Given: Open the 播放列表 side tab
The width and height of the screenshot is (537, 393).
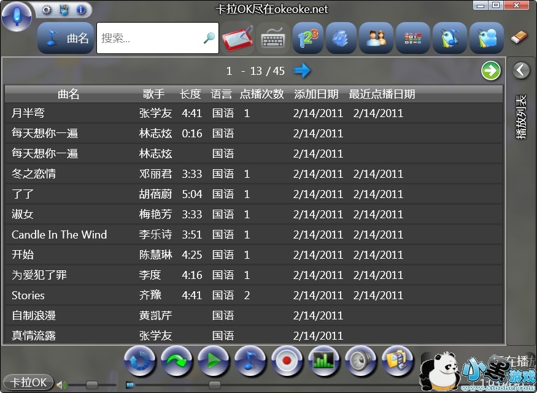Looking at the screenshot, I should click(521, 117).
